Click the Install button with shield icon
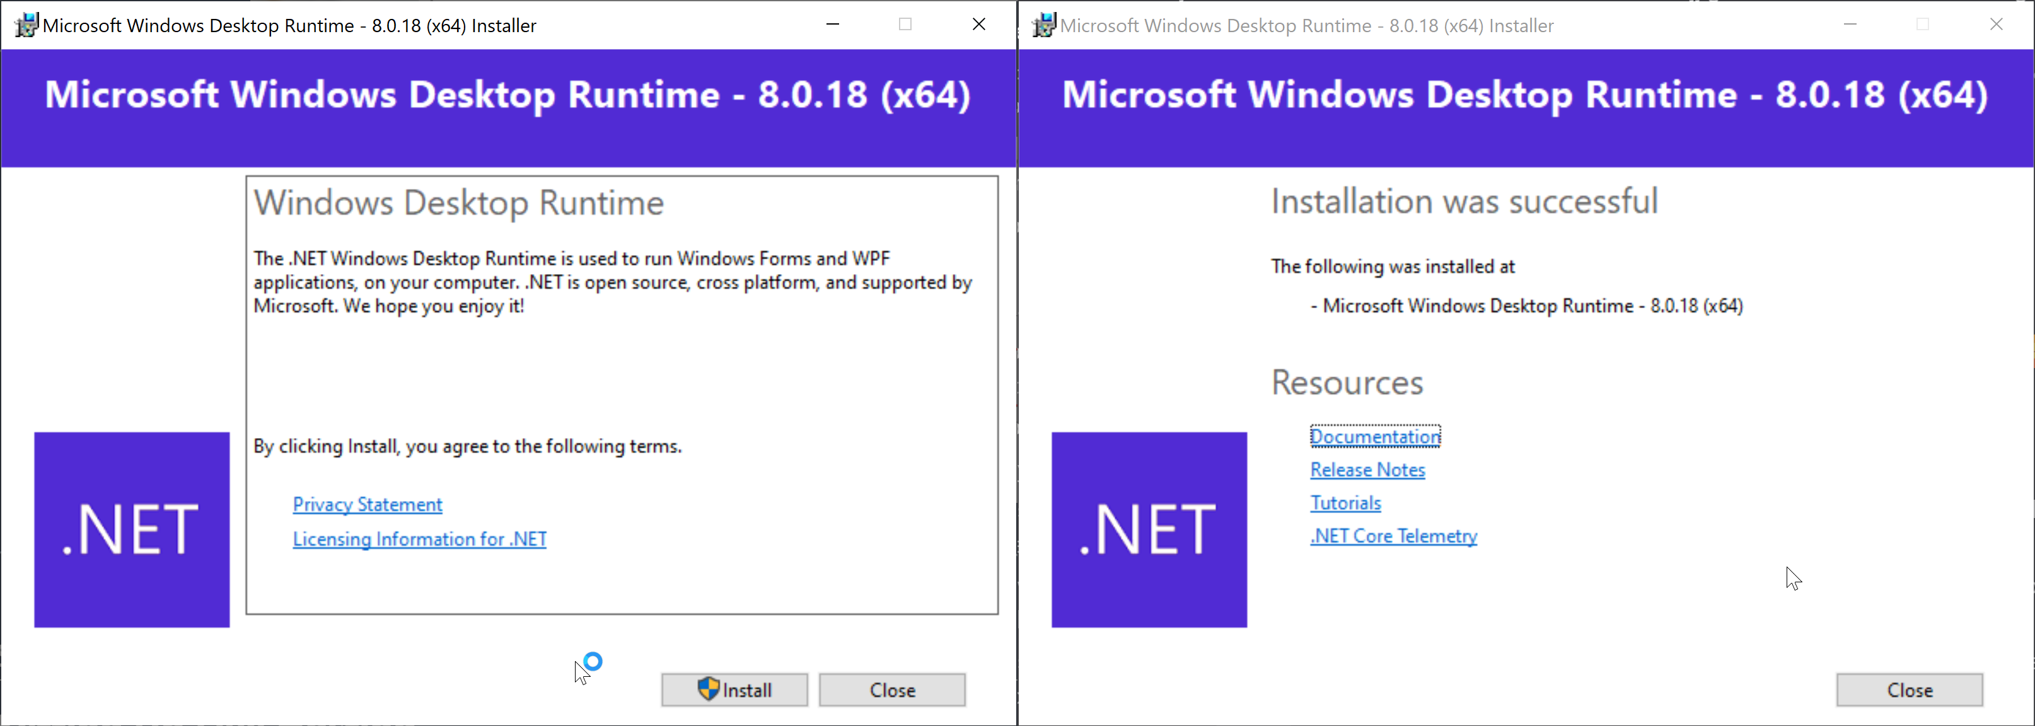2035x726 pixels. 734,689
